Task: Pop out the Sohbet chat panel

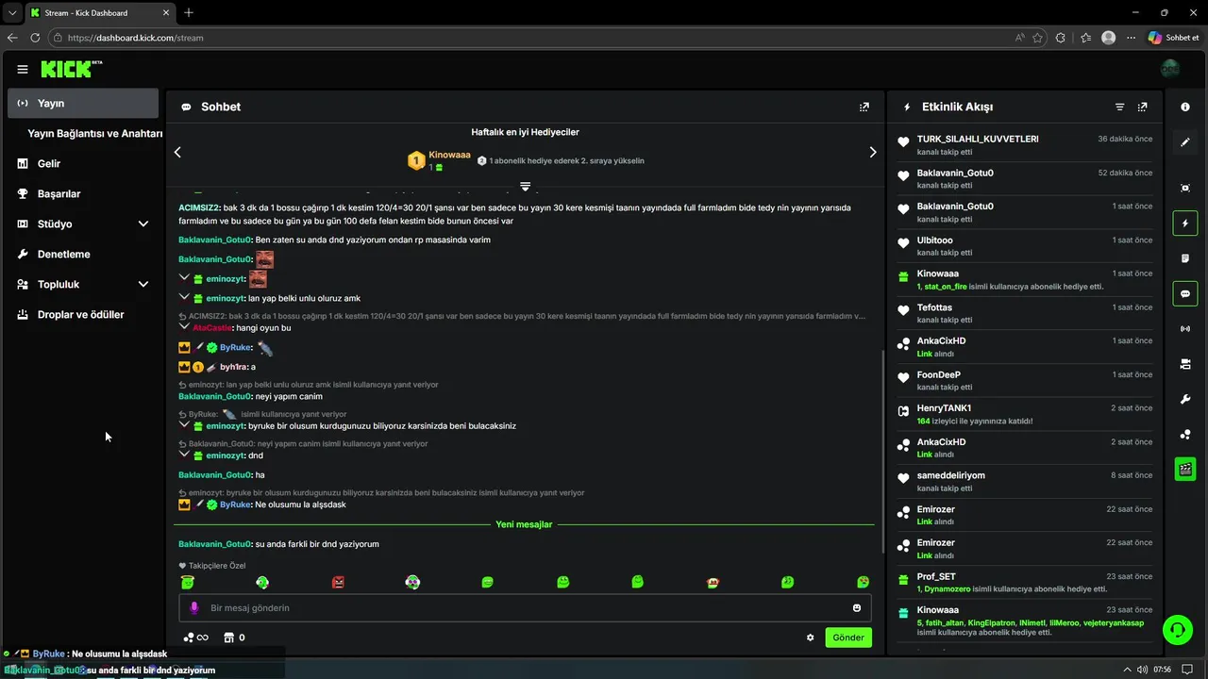Action: pos(864,107)
